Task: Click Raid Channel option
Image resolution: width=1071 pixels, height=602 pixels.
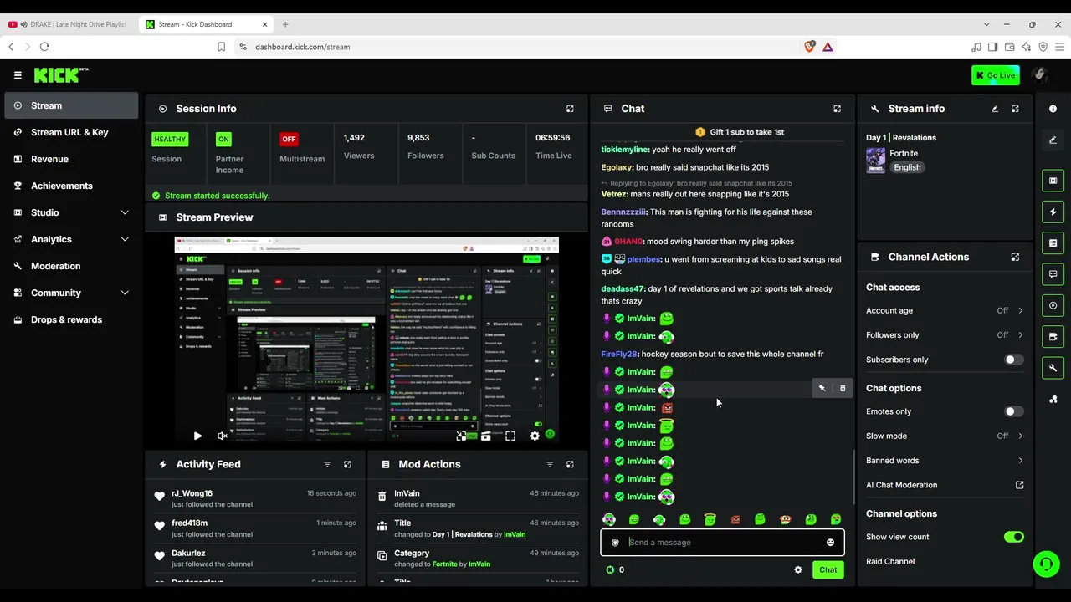Action: click(890, 562)
